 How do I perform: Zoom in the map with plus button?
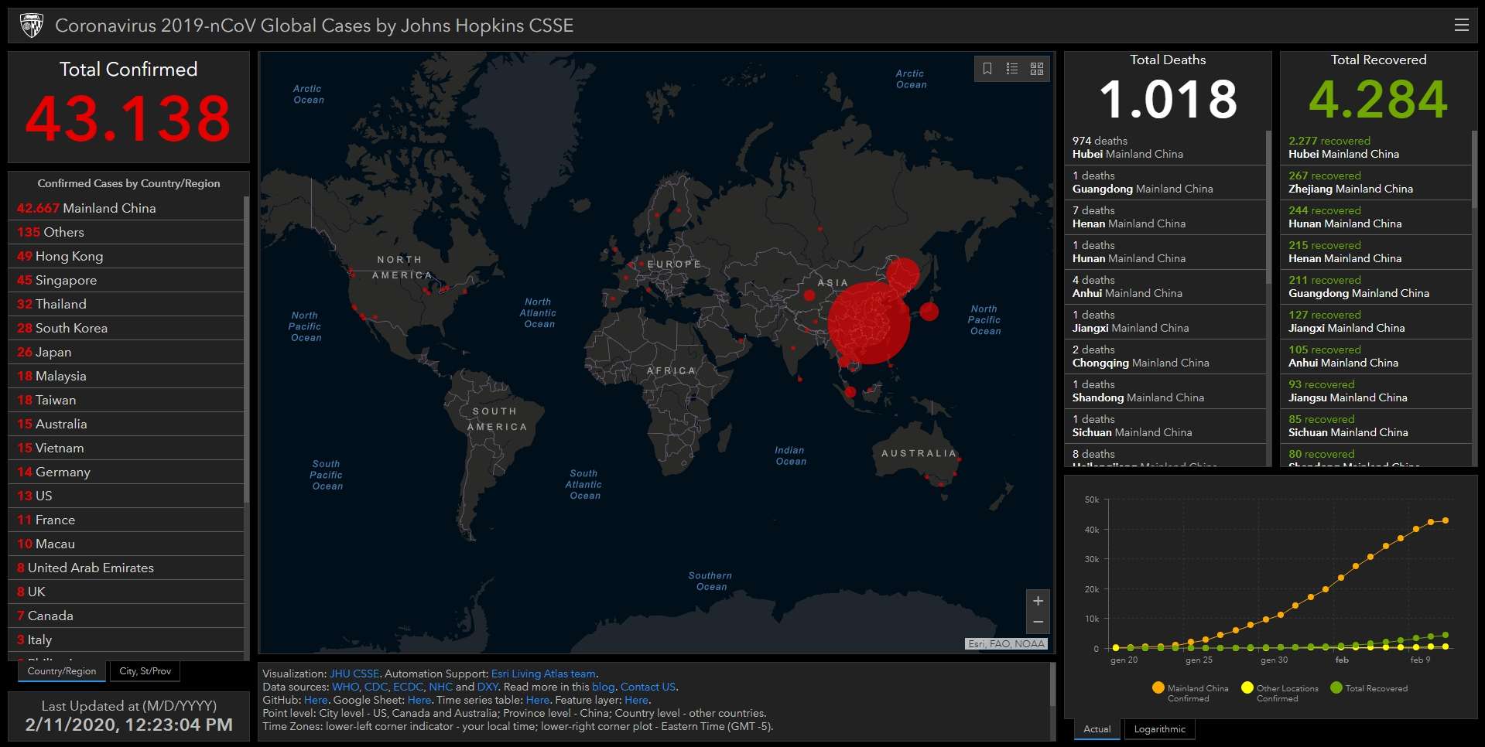pyautogui.click(x=1038, y=601)
